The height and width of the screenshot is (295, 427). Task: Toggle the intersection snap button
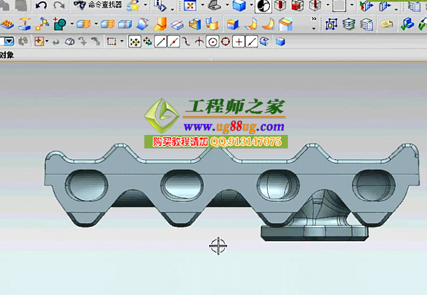(199, 42)
